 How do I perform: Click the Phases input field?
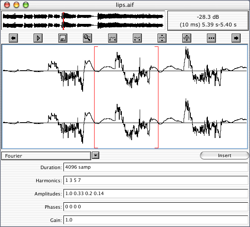[x=156, y=207]
